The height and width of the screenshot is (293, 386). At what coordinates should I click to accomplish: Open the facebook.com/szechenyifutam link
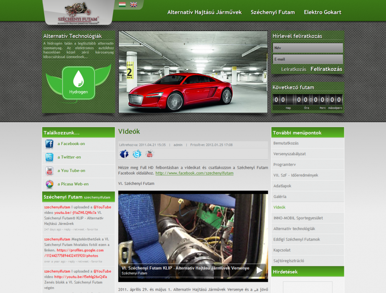pyautogui.click(x=195, y=173)
